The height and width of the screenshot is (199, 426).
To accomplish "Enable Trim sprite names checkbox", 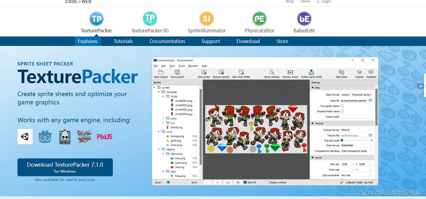I will click(342, 106).
